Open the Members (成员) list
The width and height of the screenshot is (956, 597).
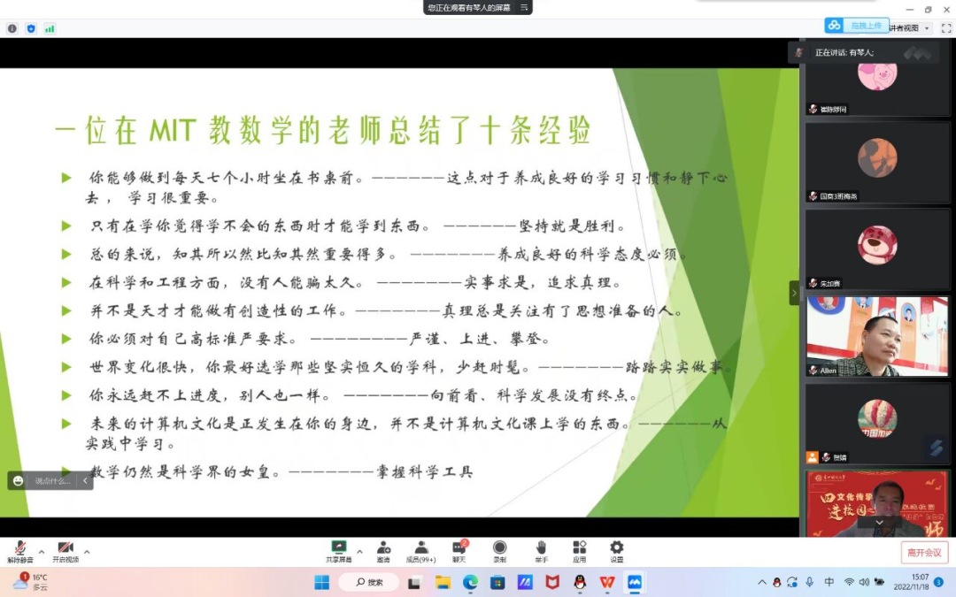click(x=421, y=552)
